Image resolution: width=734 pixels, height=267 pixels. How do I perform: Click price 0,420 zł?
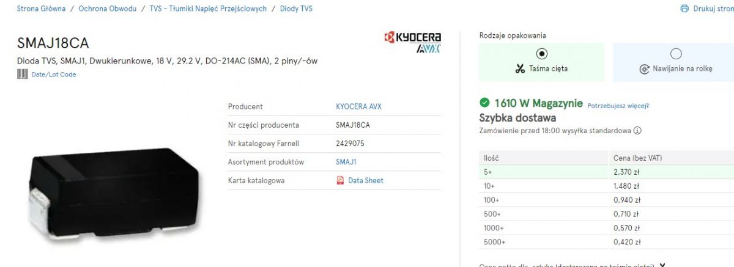click(x=627, y=242)
